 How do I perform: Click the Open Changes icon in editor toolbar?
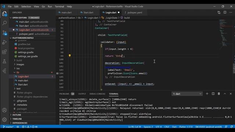click(x=219, y=12)
